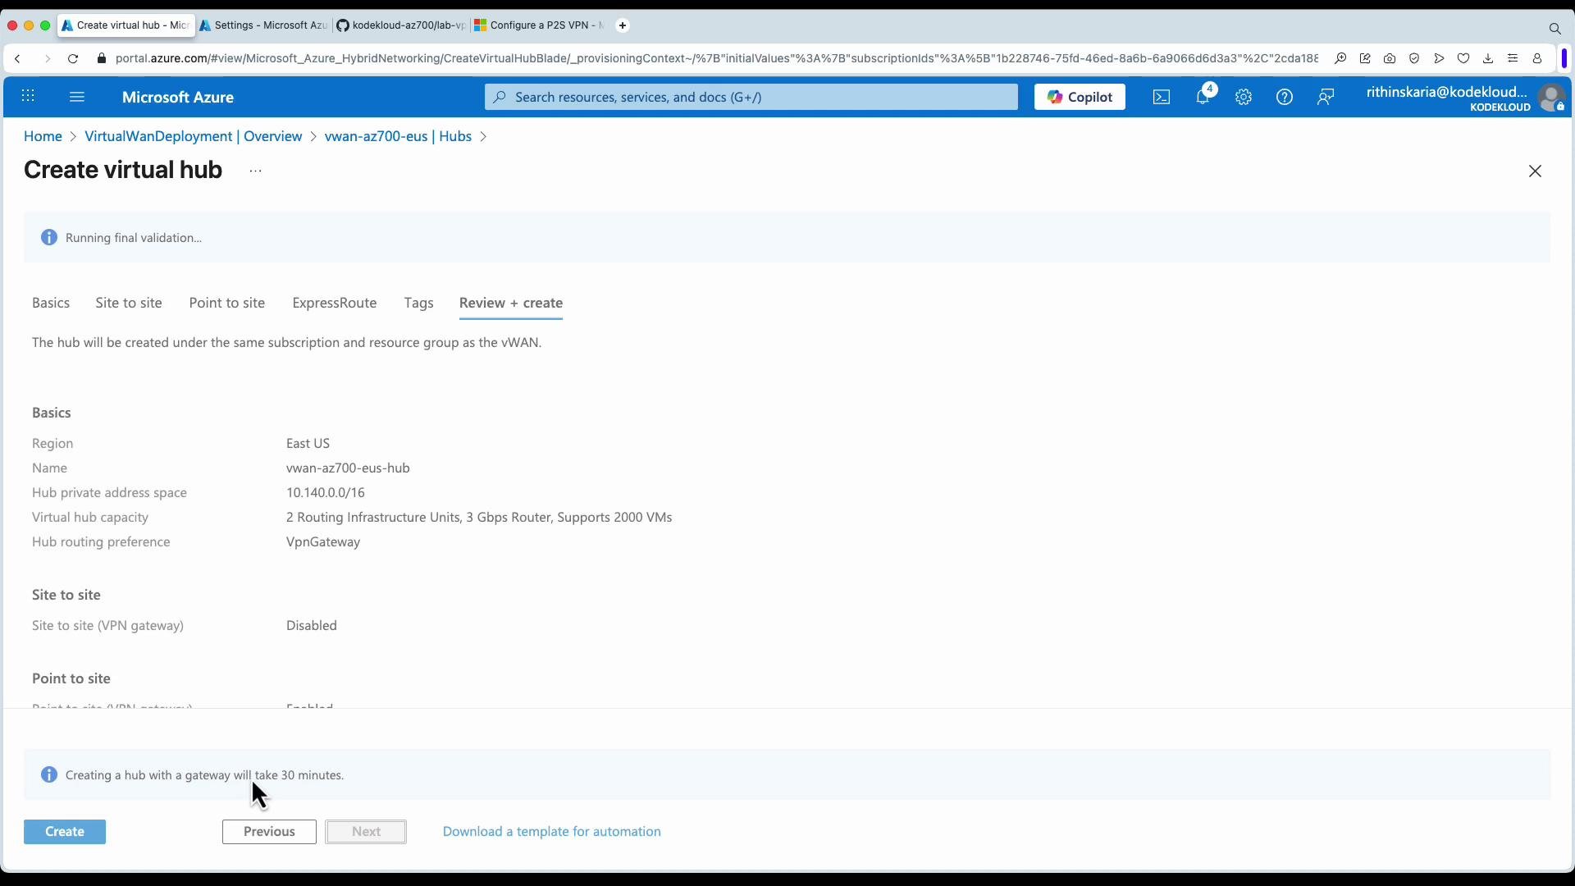Screen dimensions: 1575x886
Task: Click the camera screenshot icon in toolbar
Action: [1390, 58]
